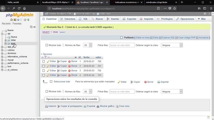Select yt_colores database in tree
Image resolution: width=214 pixels, height=120 pixels.
pos(12,70)
